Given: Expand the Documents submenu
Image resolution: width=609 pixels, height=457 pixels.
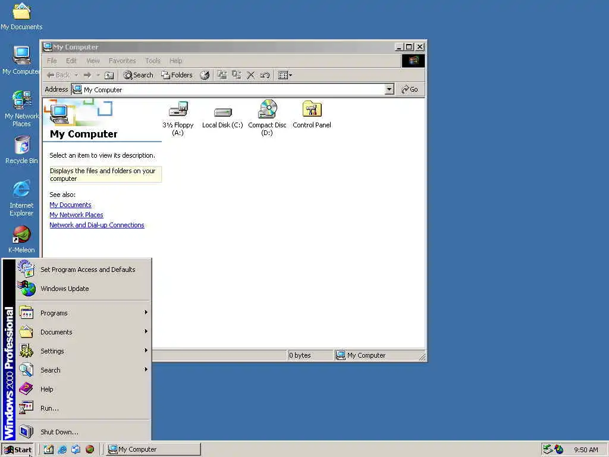Looking at the screenshot, I should 83,332.
